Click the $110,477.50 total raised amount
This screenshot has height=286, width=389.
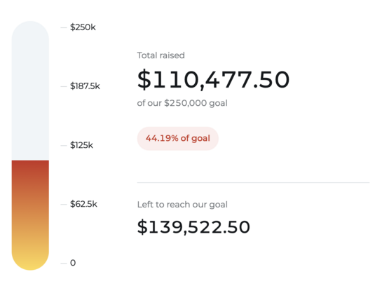point(213,79)
